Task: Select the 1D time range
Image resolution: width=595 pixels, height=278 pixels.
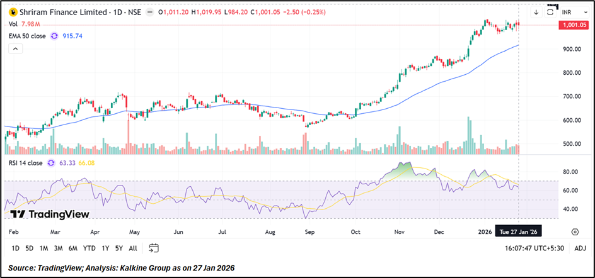Action: [16, 248]
